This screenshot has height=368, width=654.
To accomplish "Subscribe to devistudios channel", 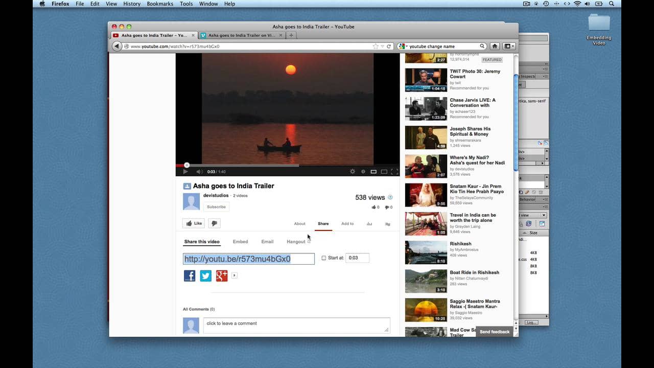I will 216,207.
